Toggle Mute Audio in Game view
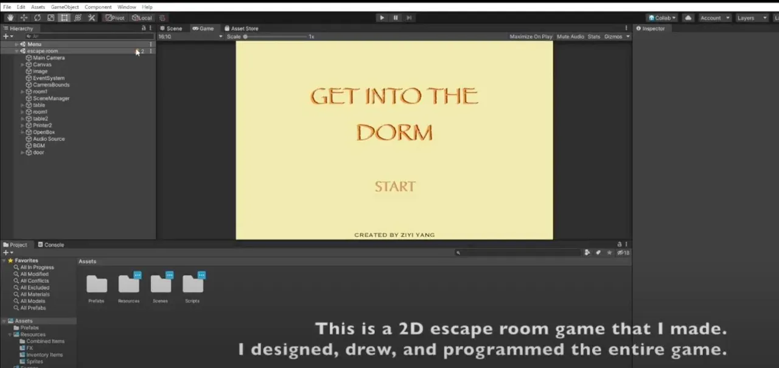The width and height of the screenshot is (779, 368). (570, 36)
